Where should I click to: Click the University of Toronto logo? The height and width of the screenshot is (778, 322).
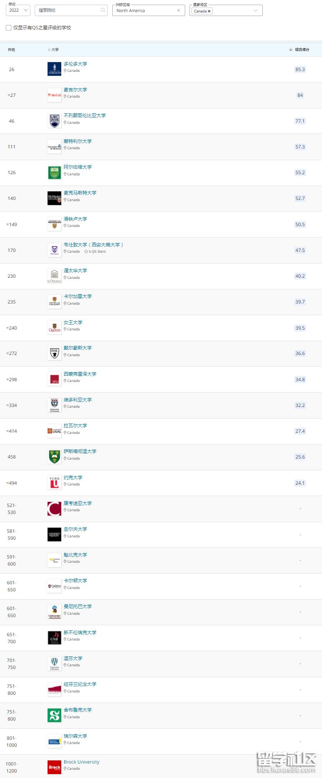click(x=54, y=69)
